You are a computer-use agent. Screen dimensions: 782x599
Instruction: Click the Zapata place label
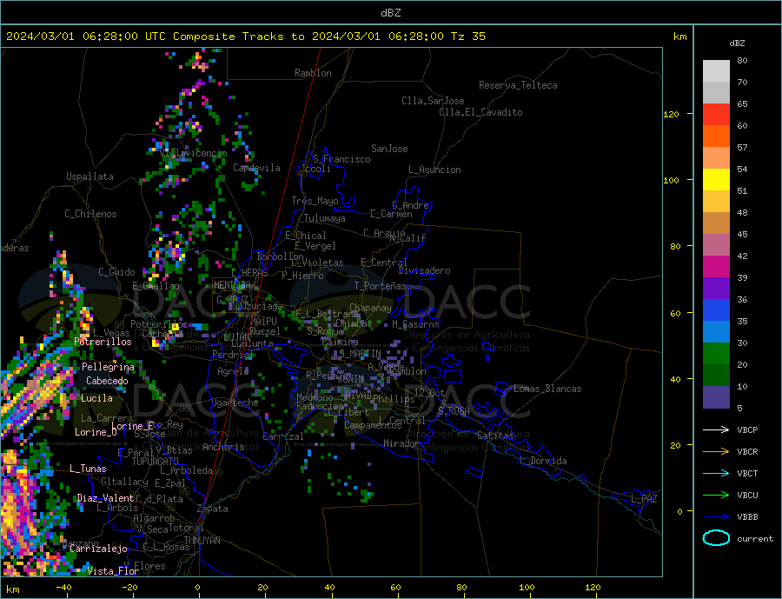213,509
